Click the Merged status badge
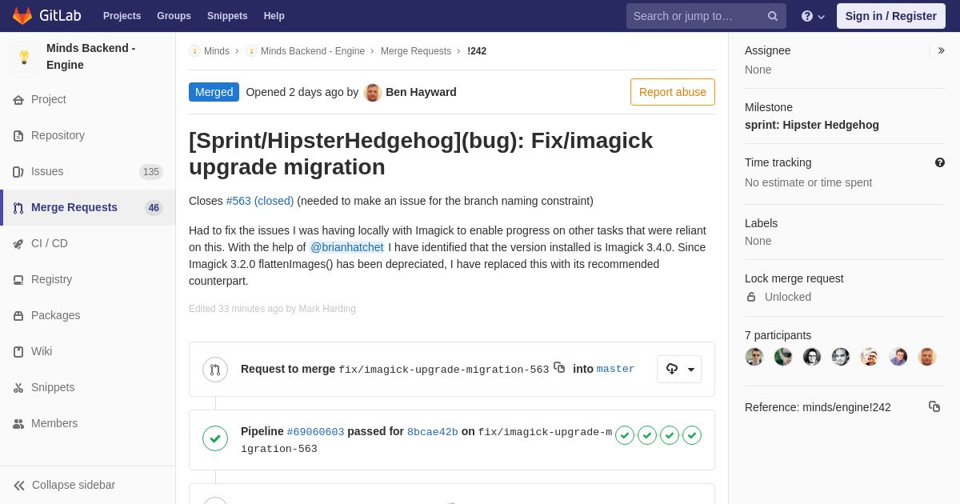Image resolution: width=960 pixels, height=504 pixels. [x=214, y=92]
